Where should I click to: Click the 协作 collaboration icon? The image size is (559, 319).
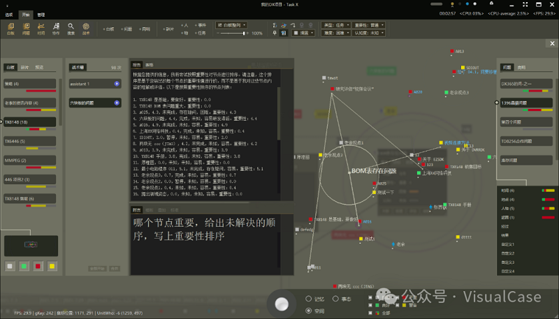tap(56, 29)
